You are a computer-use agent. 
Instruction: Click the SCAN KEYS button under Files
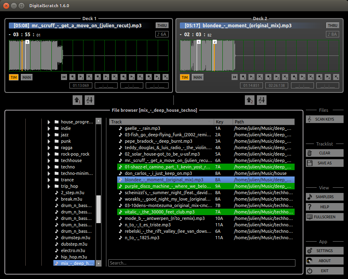(x=324, y=119)
